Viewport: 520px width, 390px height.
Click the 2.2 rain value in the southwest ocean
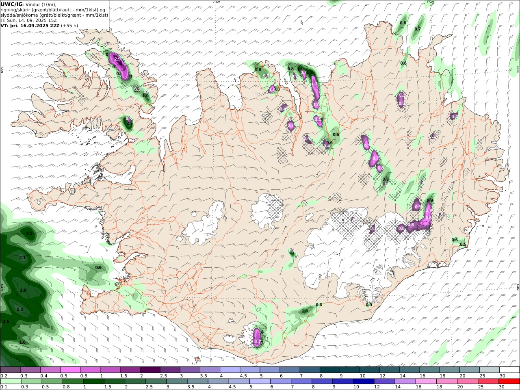point(20,309)
